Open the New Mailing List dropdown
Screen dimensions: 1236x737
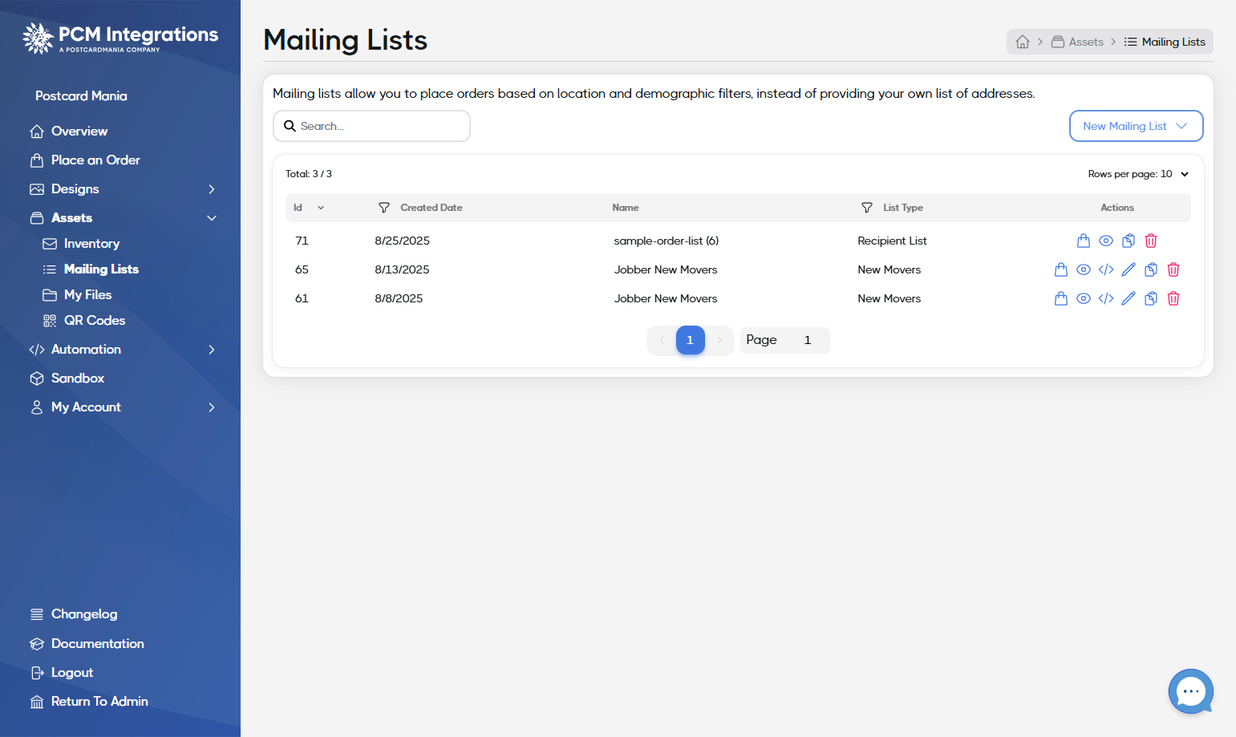coord(1136,126)
